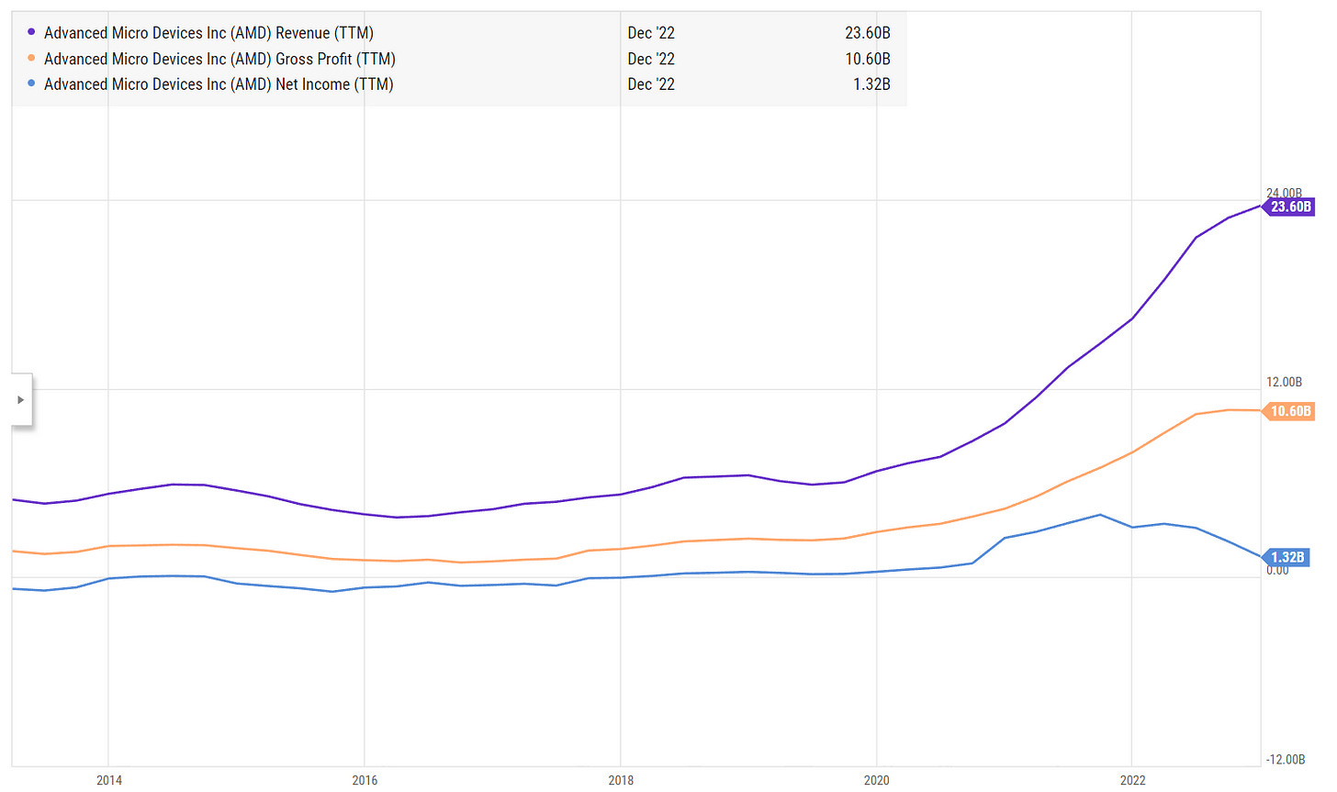Click the 23.60B value in the legend
This screenshot has width=1337, height=792.
[867, 33]
